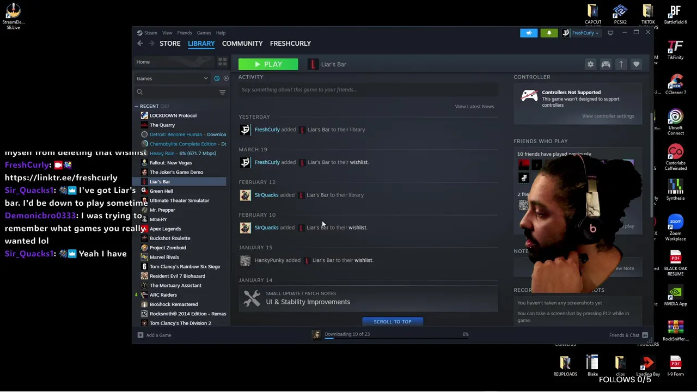Add Liar's Bar to favorites heart
Viewport: 697px width, 392px height.
point(636,64)
